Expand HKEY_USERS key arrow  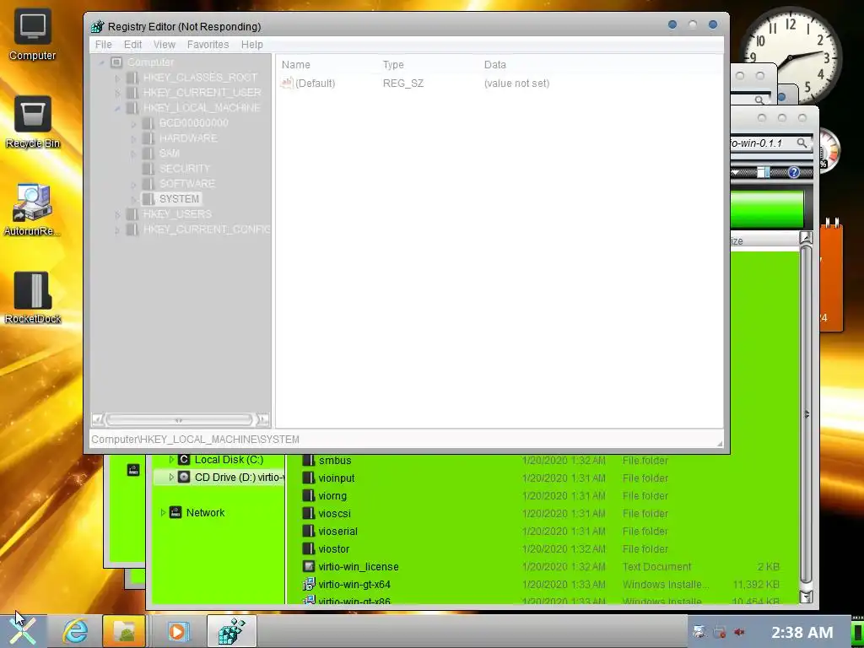(117, 214)
